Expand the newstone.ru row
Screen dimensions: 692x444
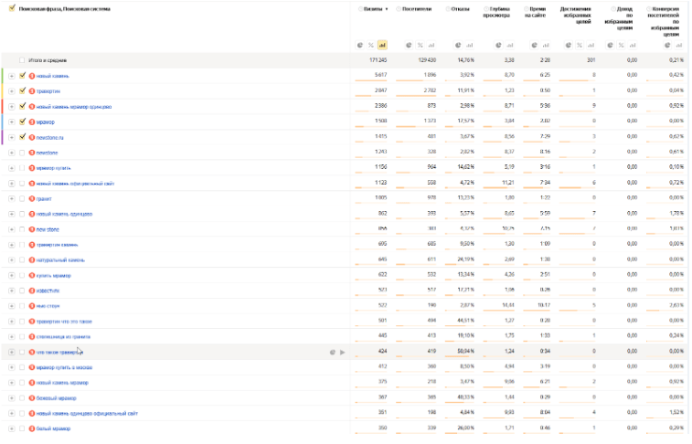click(12, 138)
